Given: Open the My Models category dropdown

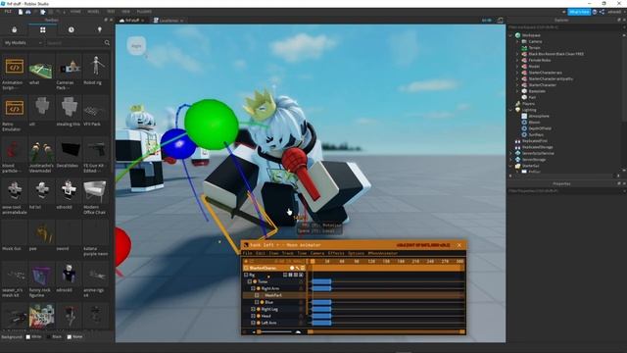Looking at the screenshot, I should point(24,43).
